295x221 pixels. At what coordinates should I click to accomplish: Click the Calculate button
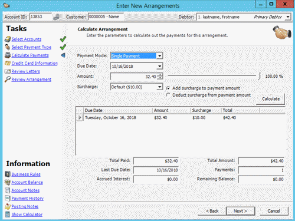click(271, 99)
